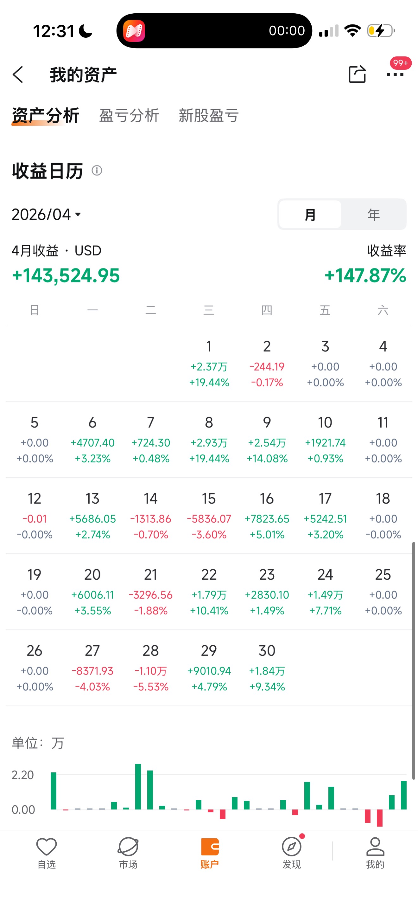The width and height of the screenshot is (418, 909).
Task: Switch calendar view to 年
Action: coord(373,214)
